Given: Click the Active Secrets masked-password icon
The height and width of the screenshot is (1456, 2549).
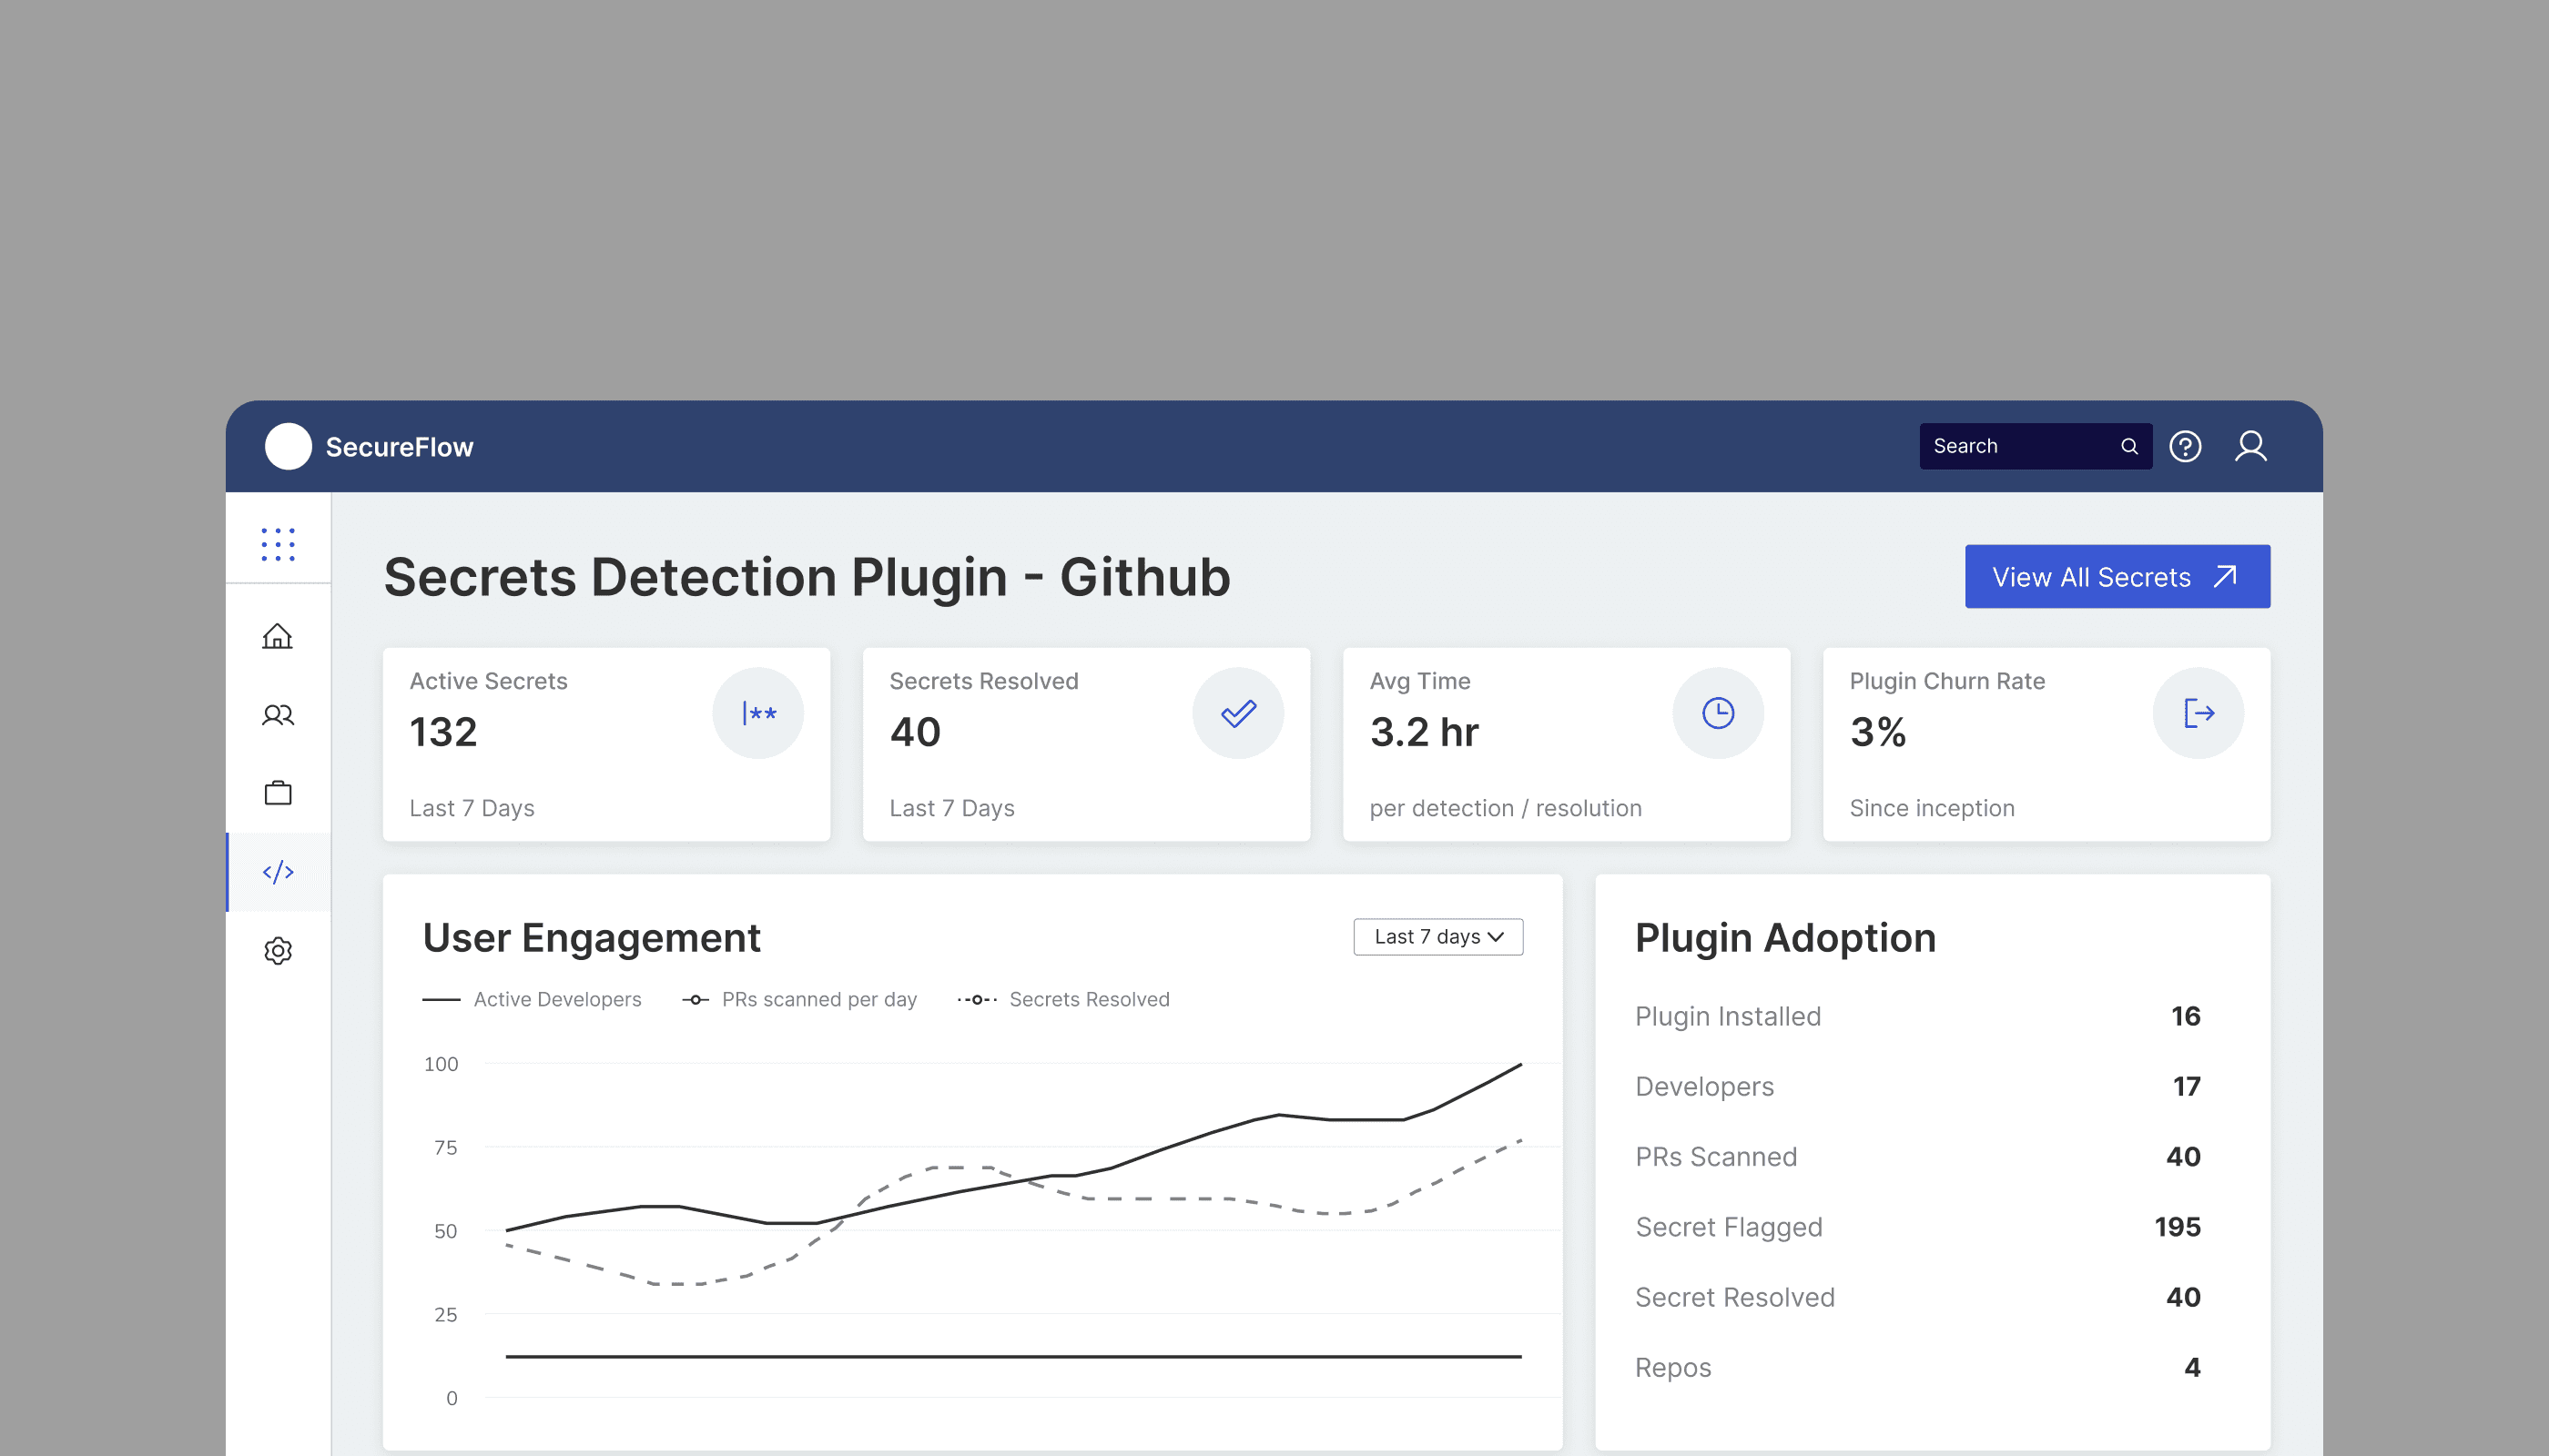Looking at the screenshot, I should coord(758,713).
